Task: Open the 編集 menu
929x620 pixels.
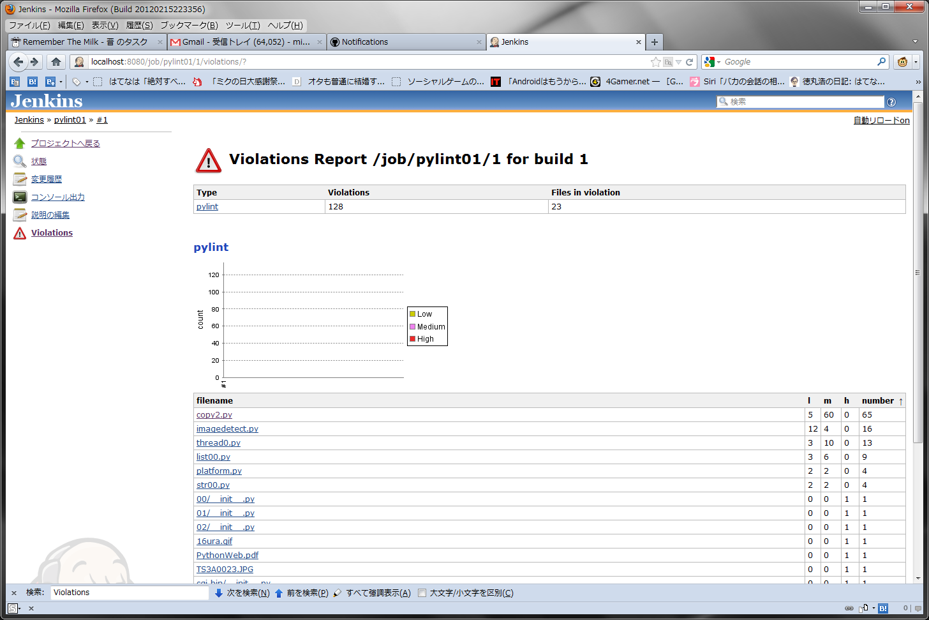Action: point(71,26)
